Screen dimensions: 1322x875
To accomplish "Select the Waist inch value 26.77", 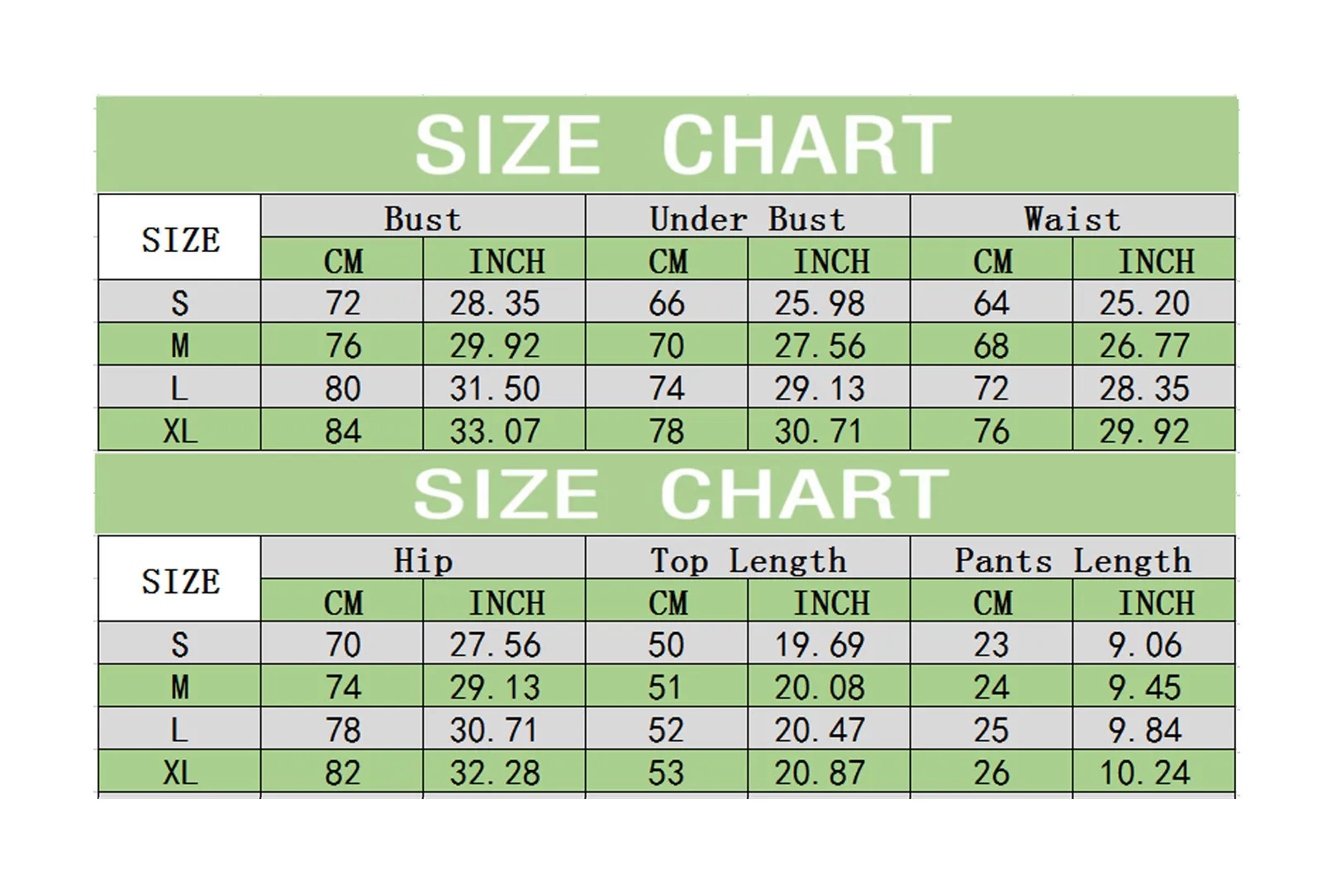I will coord(1144,346).
